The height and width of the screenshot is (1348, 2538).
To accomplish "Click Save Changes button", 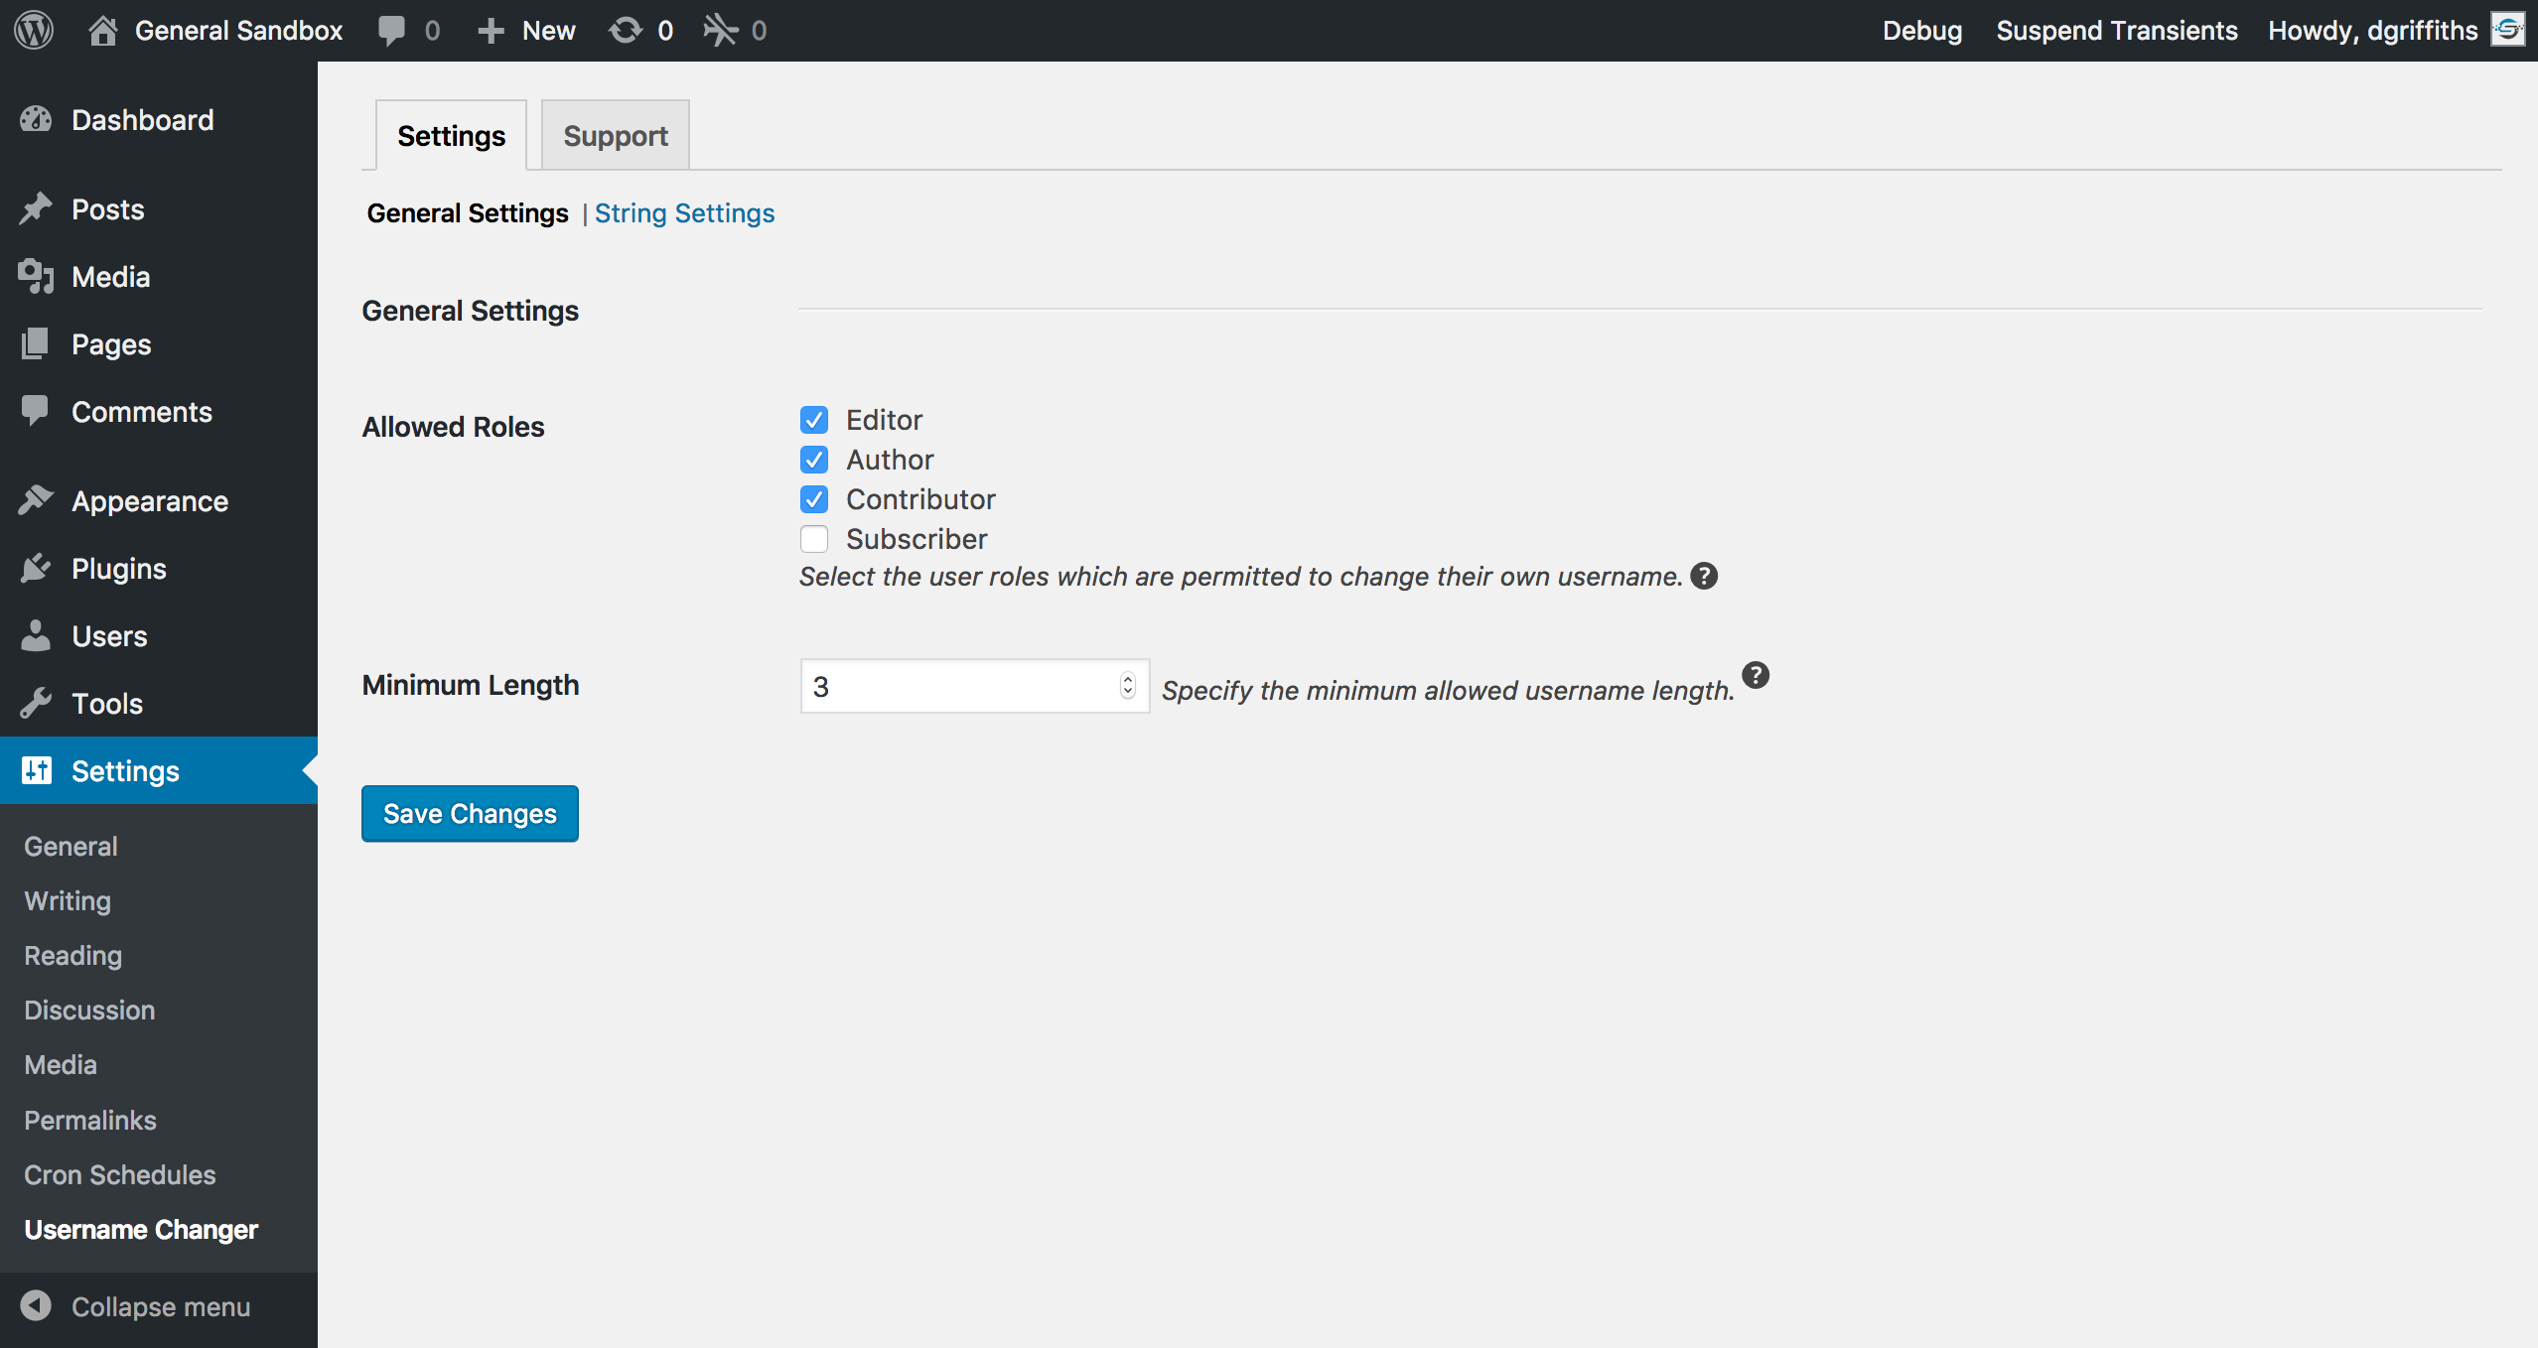I will point(470,813).
